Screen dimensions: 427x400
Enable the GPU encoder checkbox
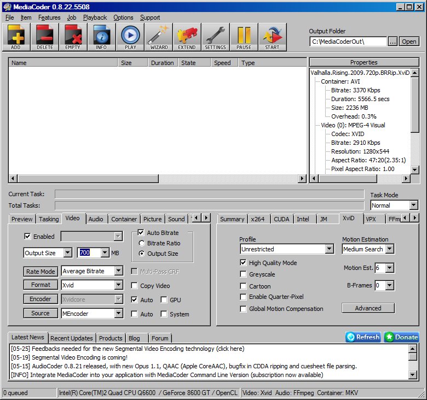[164, 300]
